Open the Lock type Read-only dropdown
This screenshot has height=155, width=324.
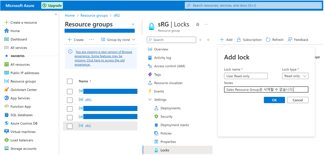coord(295,76)
